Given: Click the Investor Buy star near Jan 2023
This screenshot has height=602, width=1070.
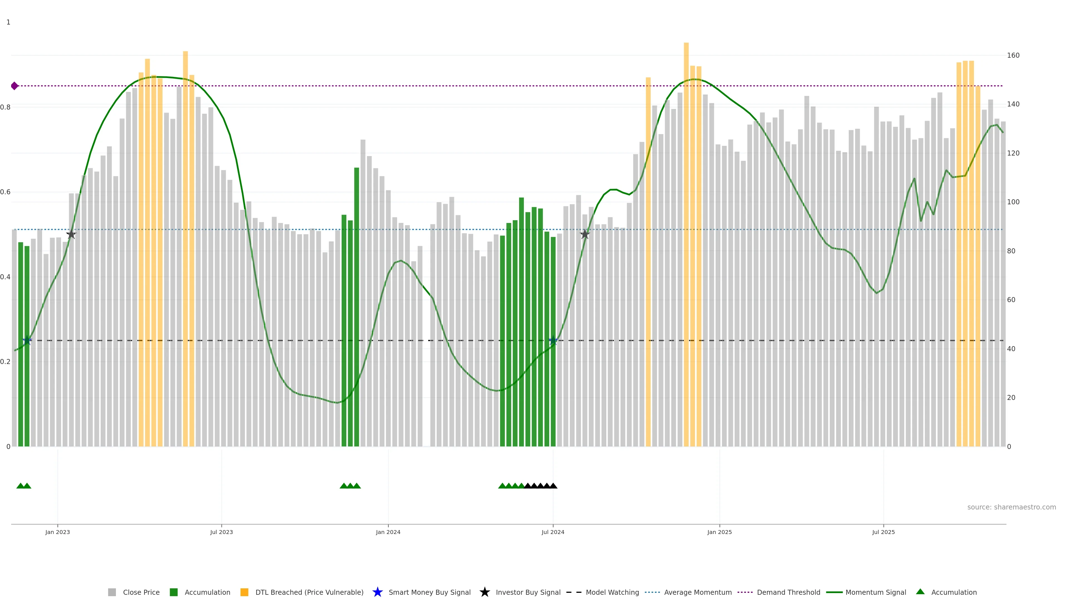Looking at the screenshot, I should point(71,234).
